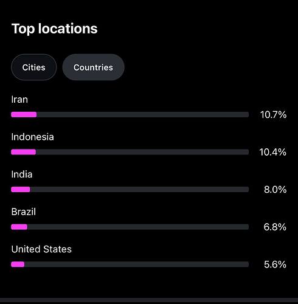
Task: Select the Countries tab
Action: [93, 67]
